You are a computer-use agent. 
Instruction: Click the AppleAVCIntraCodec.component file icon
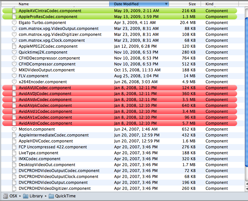(14, 11)
